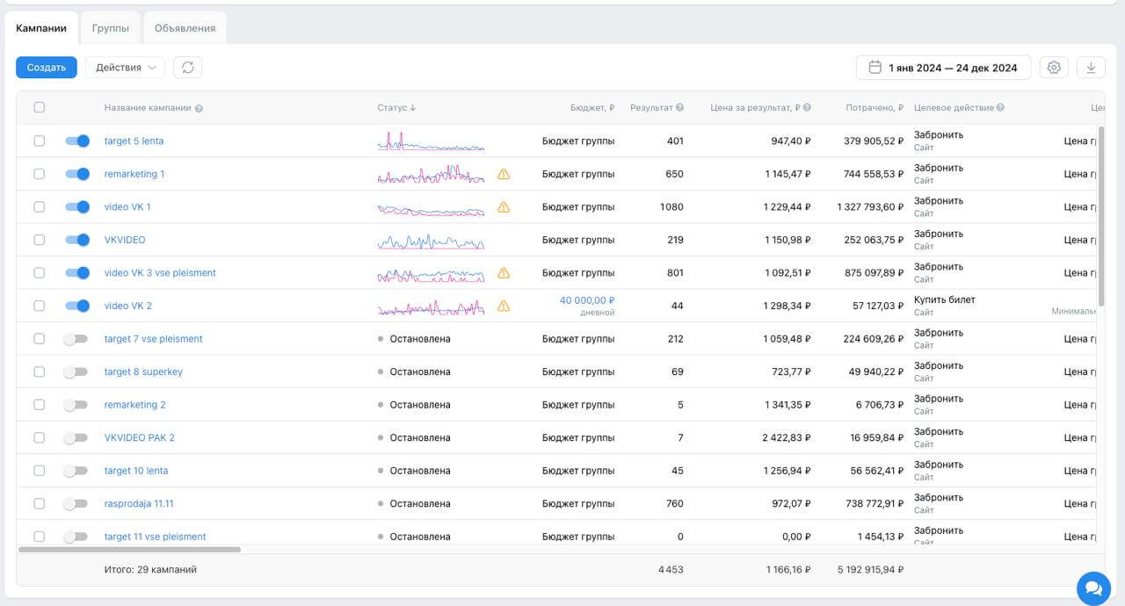Click help icon next to Цена за результат

click(807, 108)
